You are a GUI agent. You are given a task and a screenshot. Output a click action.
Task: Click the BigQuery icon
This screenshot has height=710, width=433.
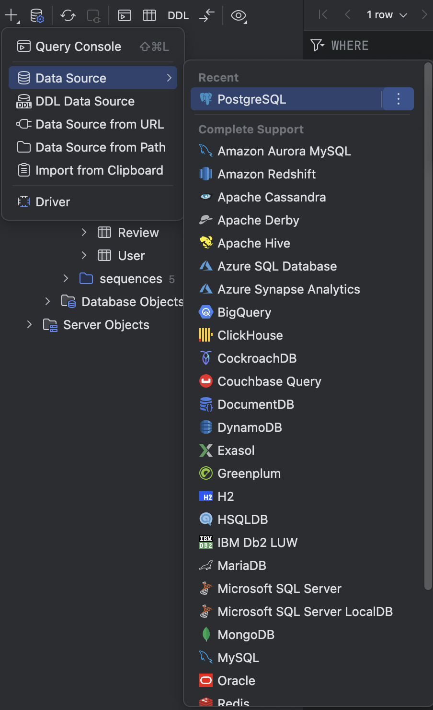tap(206, 312)
